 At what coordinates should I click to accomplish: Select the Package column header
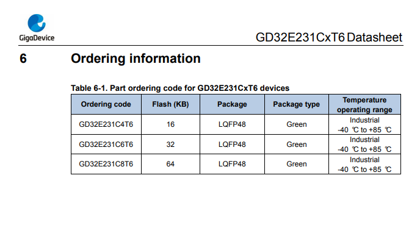pyautogui.click(x=232, y=104)
